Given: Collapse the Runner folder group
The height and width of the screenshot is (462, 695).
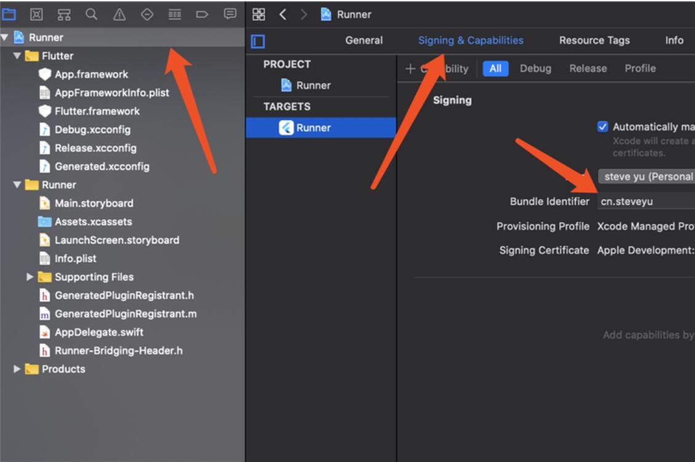Looking at the screenshot, I should coord(17,185).
